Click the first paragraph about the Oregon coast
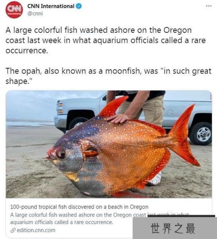Viewport: 217px width, 239px height. [106, 41]
